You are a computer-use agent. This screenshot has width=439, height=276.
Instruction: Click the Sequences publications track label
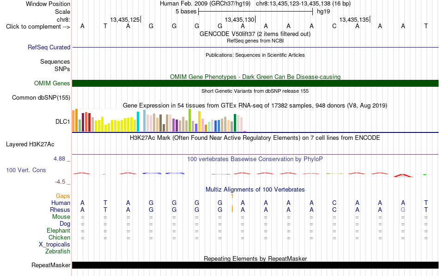[55, 61]
